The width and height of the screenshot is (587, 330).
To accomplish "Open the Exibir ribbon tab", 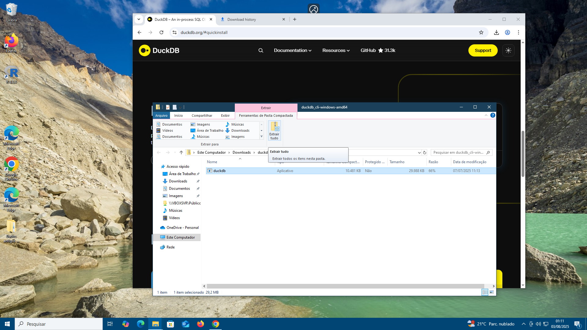I will [x=225, y=116].
